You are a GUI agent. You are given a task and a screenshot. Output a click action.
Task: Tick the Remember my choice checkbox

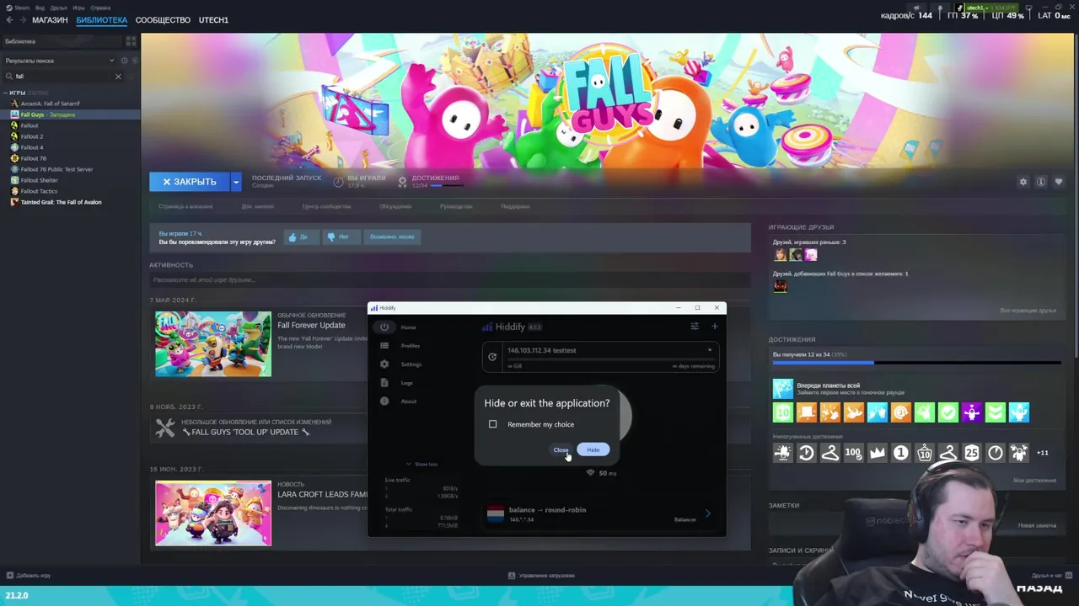(x=493, y=424)
